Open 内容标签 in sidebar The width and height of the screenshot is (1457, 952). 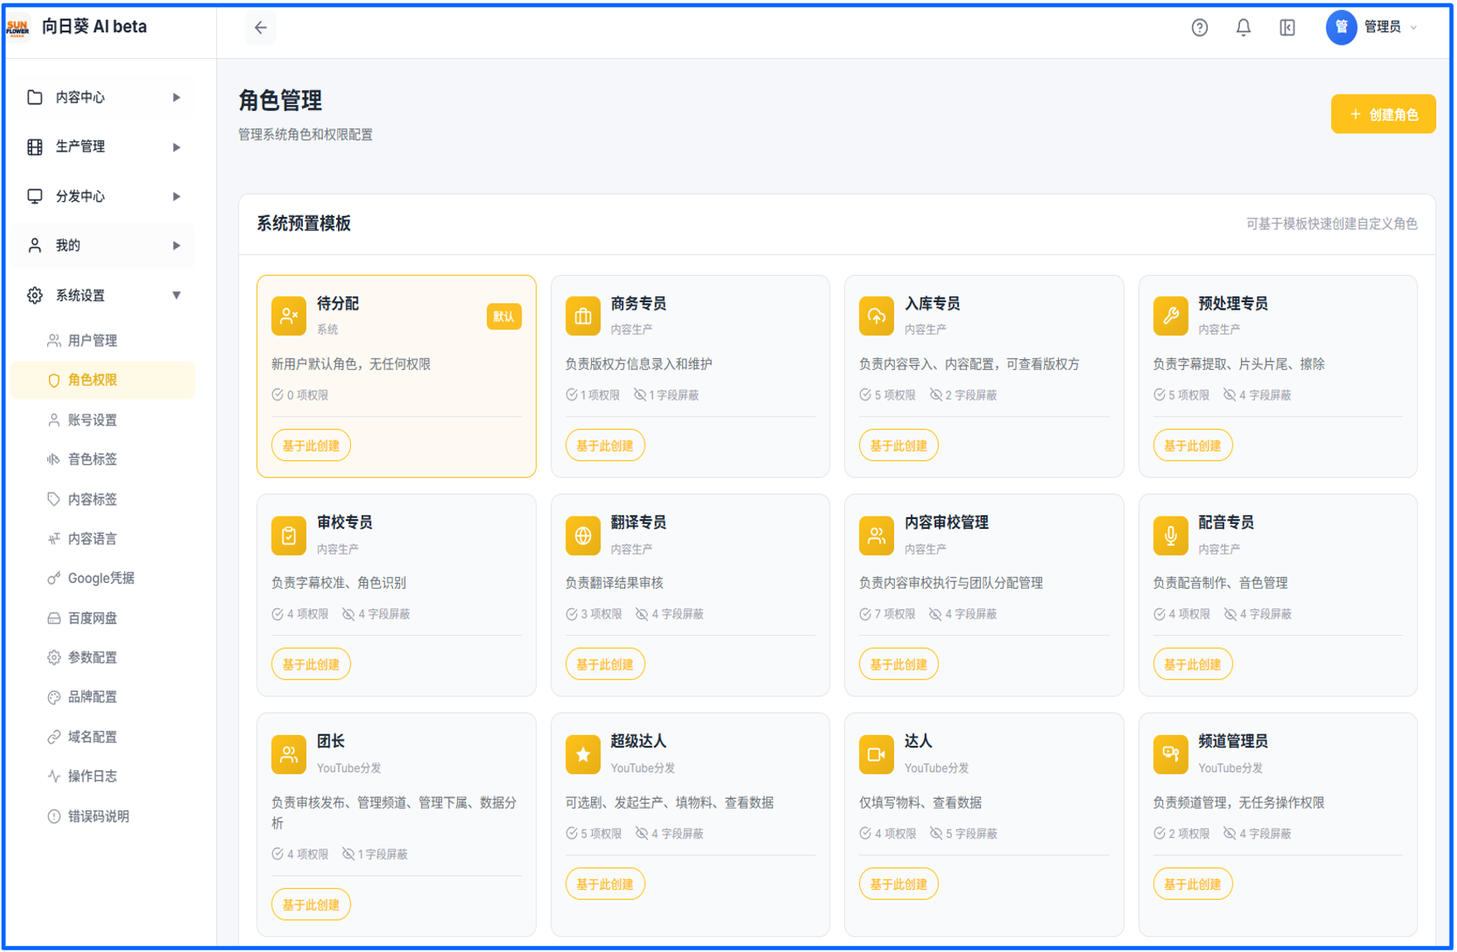click(x=103, y=499)
